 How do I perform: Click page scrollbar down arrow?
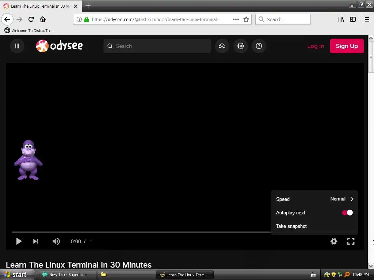tap(371, 265)
